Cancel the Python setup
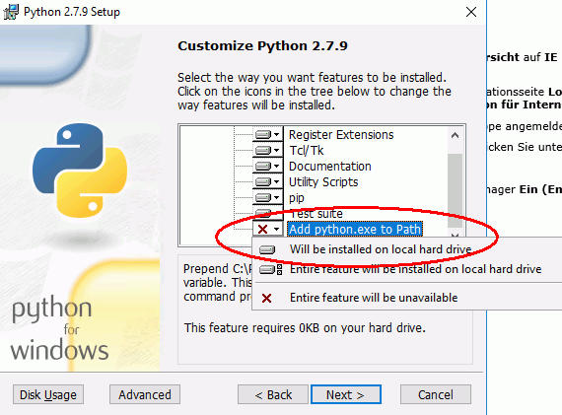Screen dimensions: 562x415 [436, 394]
